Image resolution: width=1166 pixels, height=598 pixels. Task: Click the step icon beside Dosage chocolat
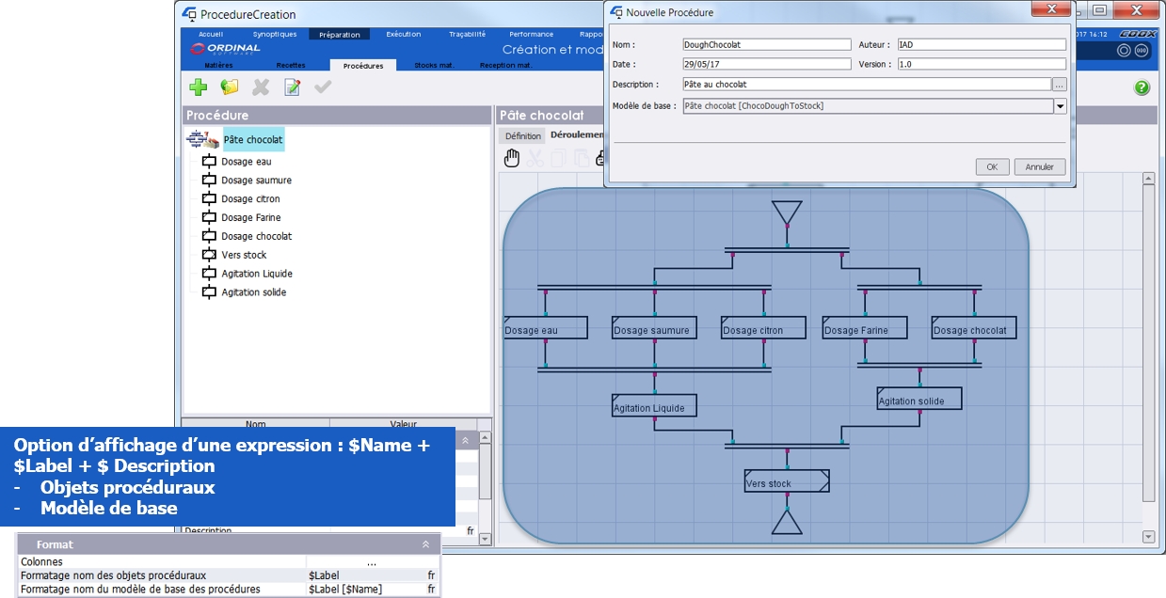[209, 237]
